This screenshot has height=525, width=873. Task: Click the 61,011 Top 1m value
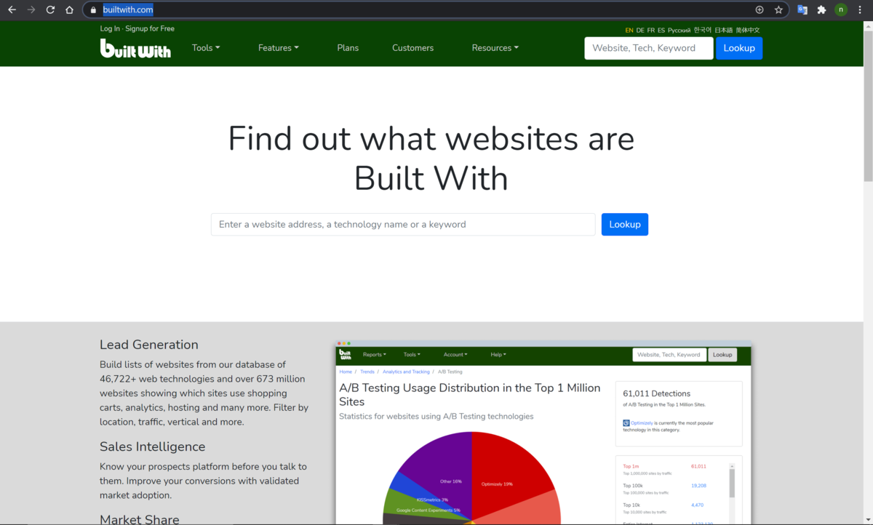[698, 466]
